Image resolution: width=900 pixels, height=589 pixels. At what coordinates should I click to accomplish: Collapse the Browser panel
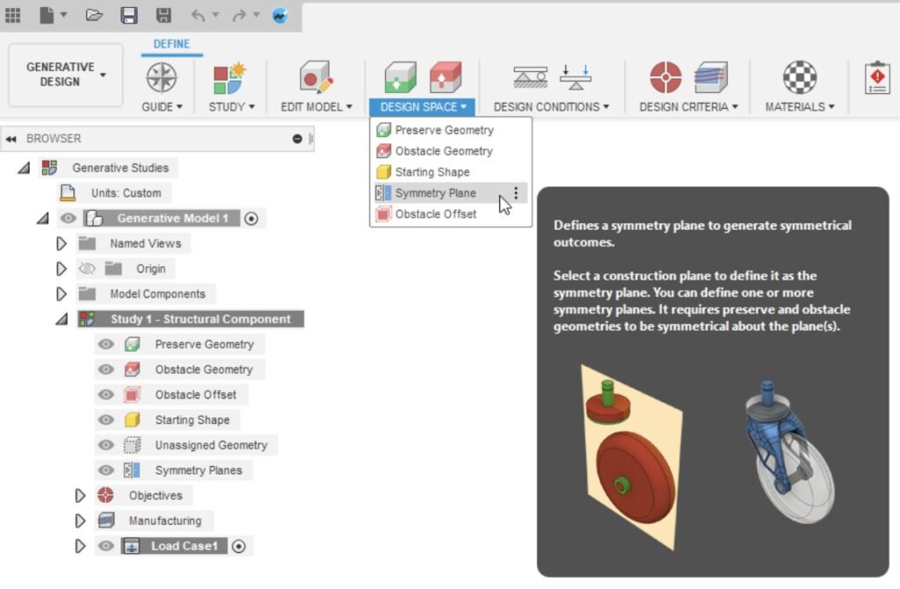coord(11,138)
